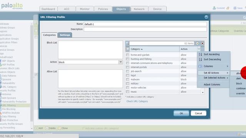
Task: Select Antivirus in left sidebar
Action: pyautogui.click(x=7, y=94)
